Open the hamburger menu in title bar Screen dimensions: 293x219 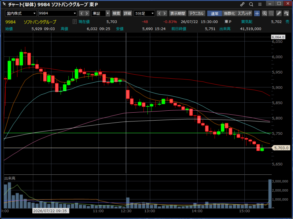260,4
